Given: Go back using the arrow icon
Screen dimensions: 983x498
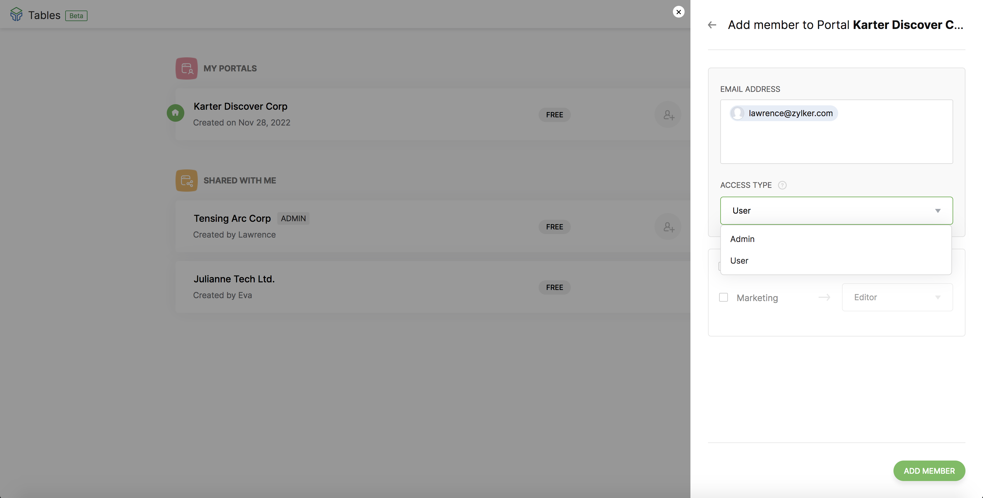Looking at the screenshot, I should pyautogui.click(x=712, y=25).
